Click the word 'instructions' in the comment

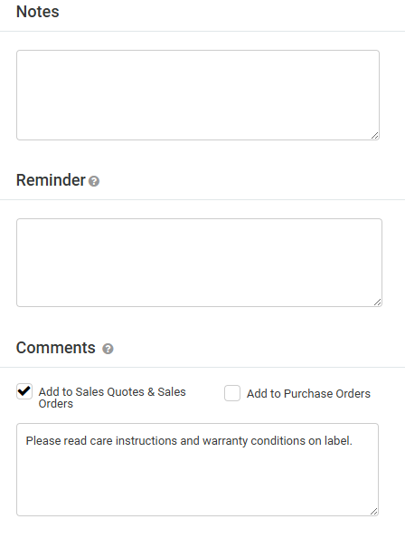point(146,441)
